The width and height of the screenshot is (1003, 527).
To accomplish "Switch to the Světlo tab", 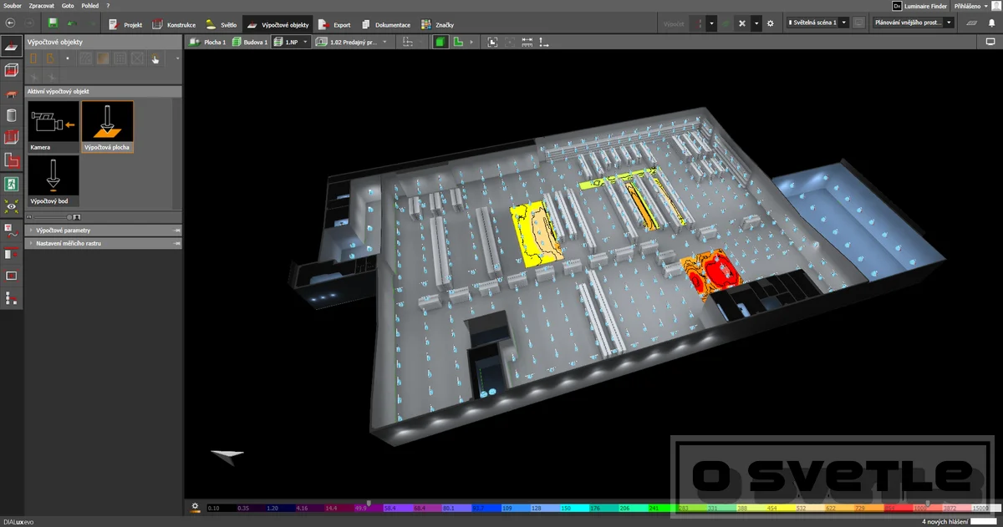I will coord(221,25).
